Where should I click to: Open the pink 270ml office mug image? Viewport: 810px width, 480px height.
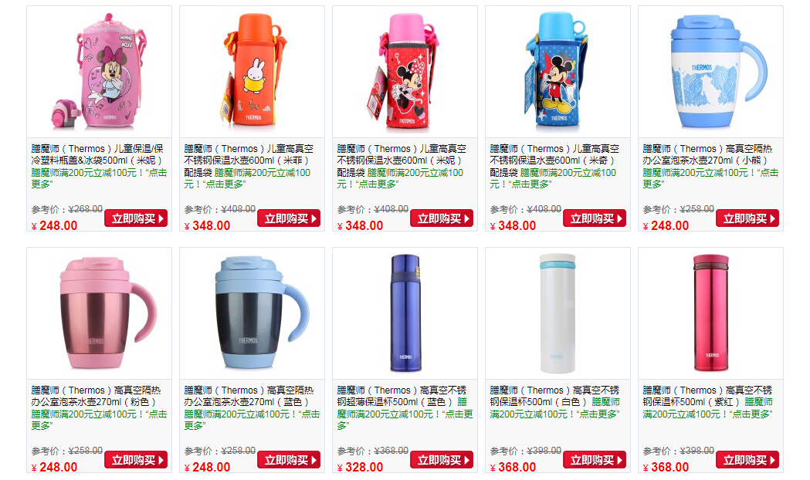tap(99, 313)
